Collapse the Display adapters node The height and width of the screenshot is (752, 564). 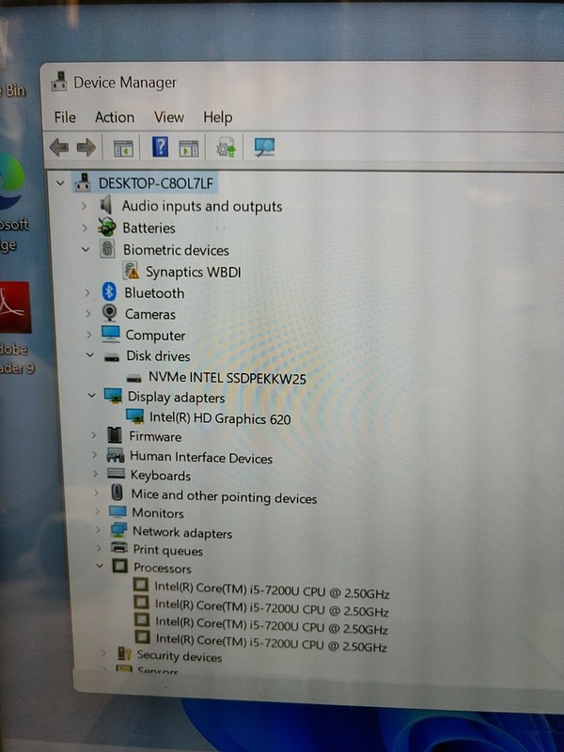(x=91, y=396)
